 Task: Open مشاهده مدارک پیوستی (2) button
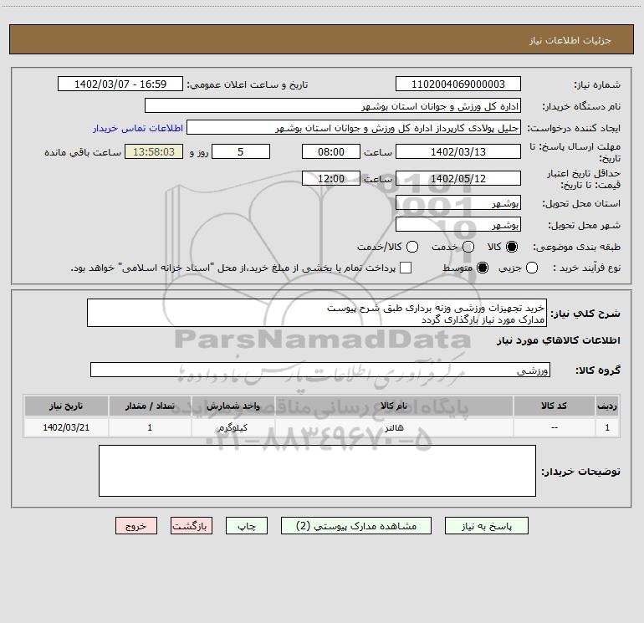click(356, 526)
